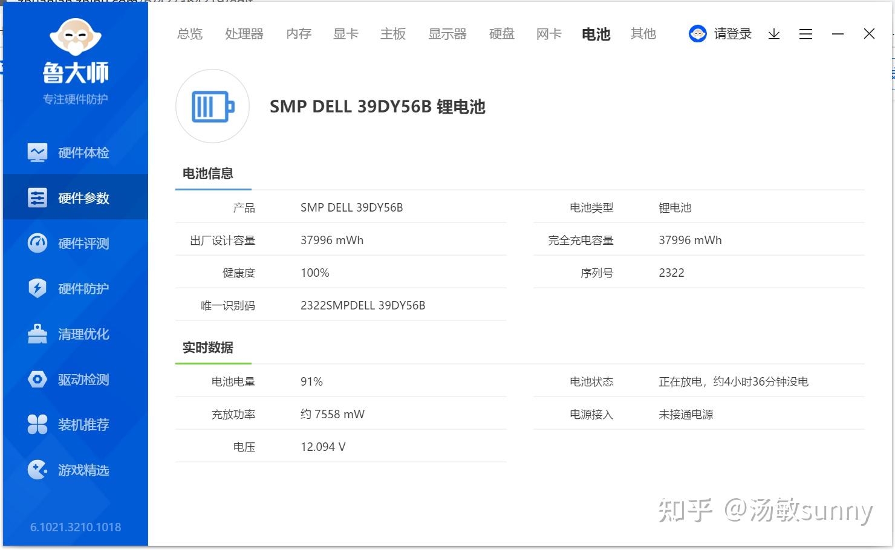Switch to the 显卡 tab

click(345, 34)
